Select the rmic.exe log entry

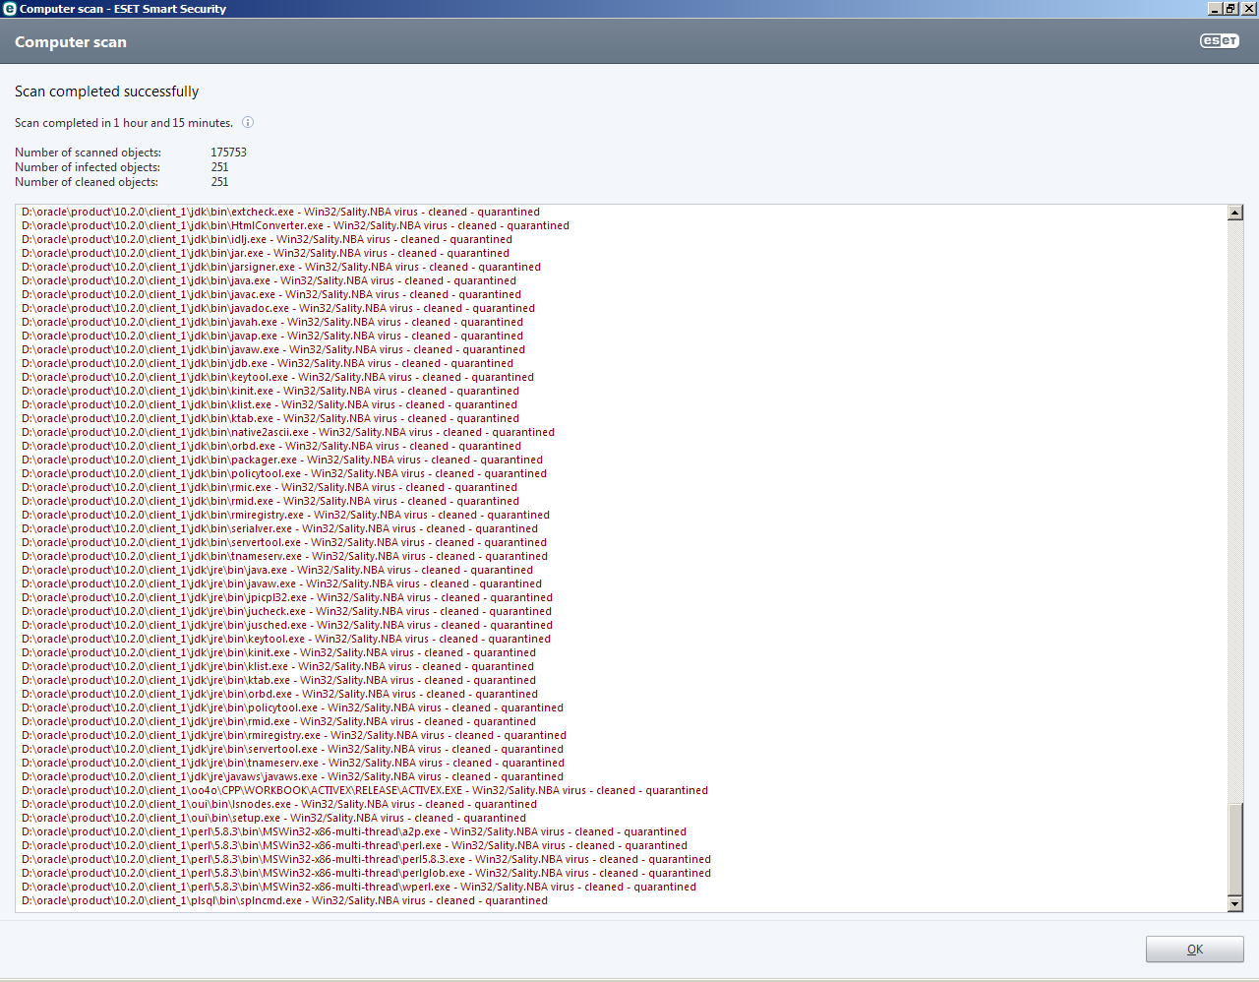click(x=270, y=487)
